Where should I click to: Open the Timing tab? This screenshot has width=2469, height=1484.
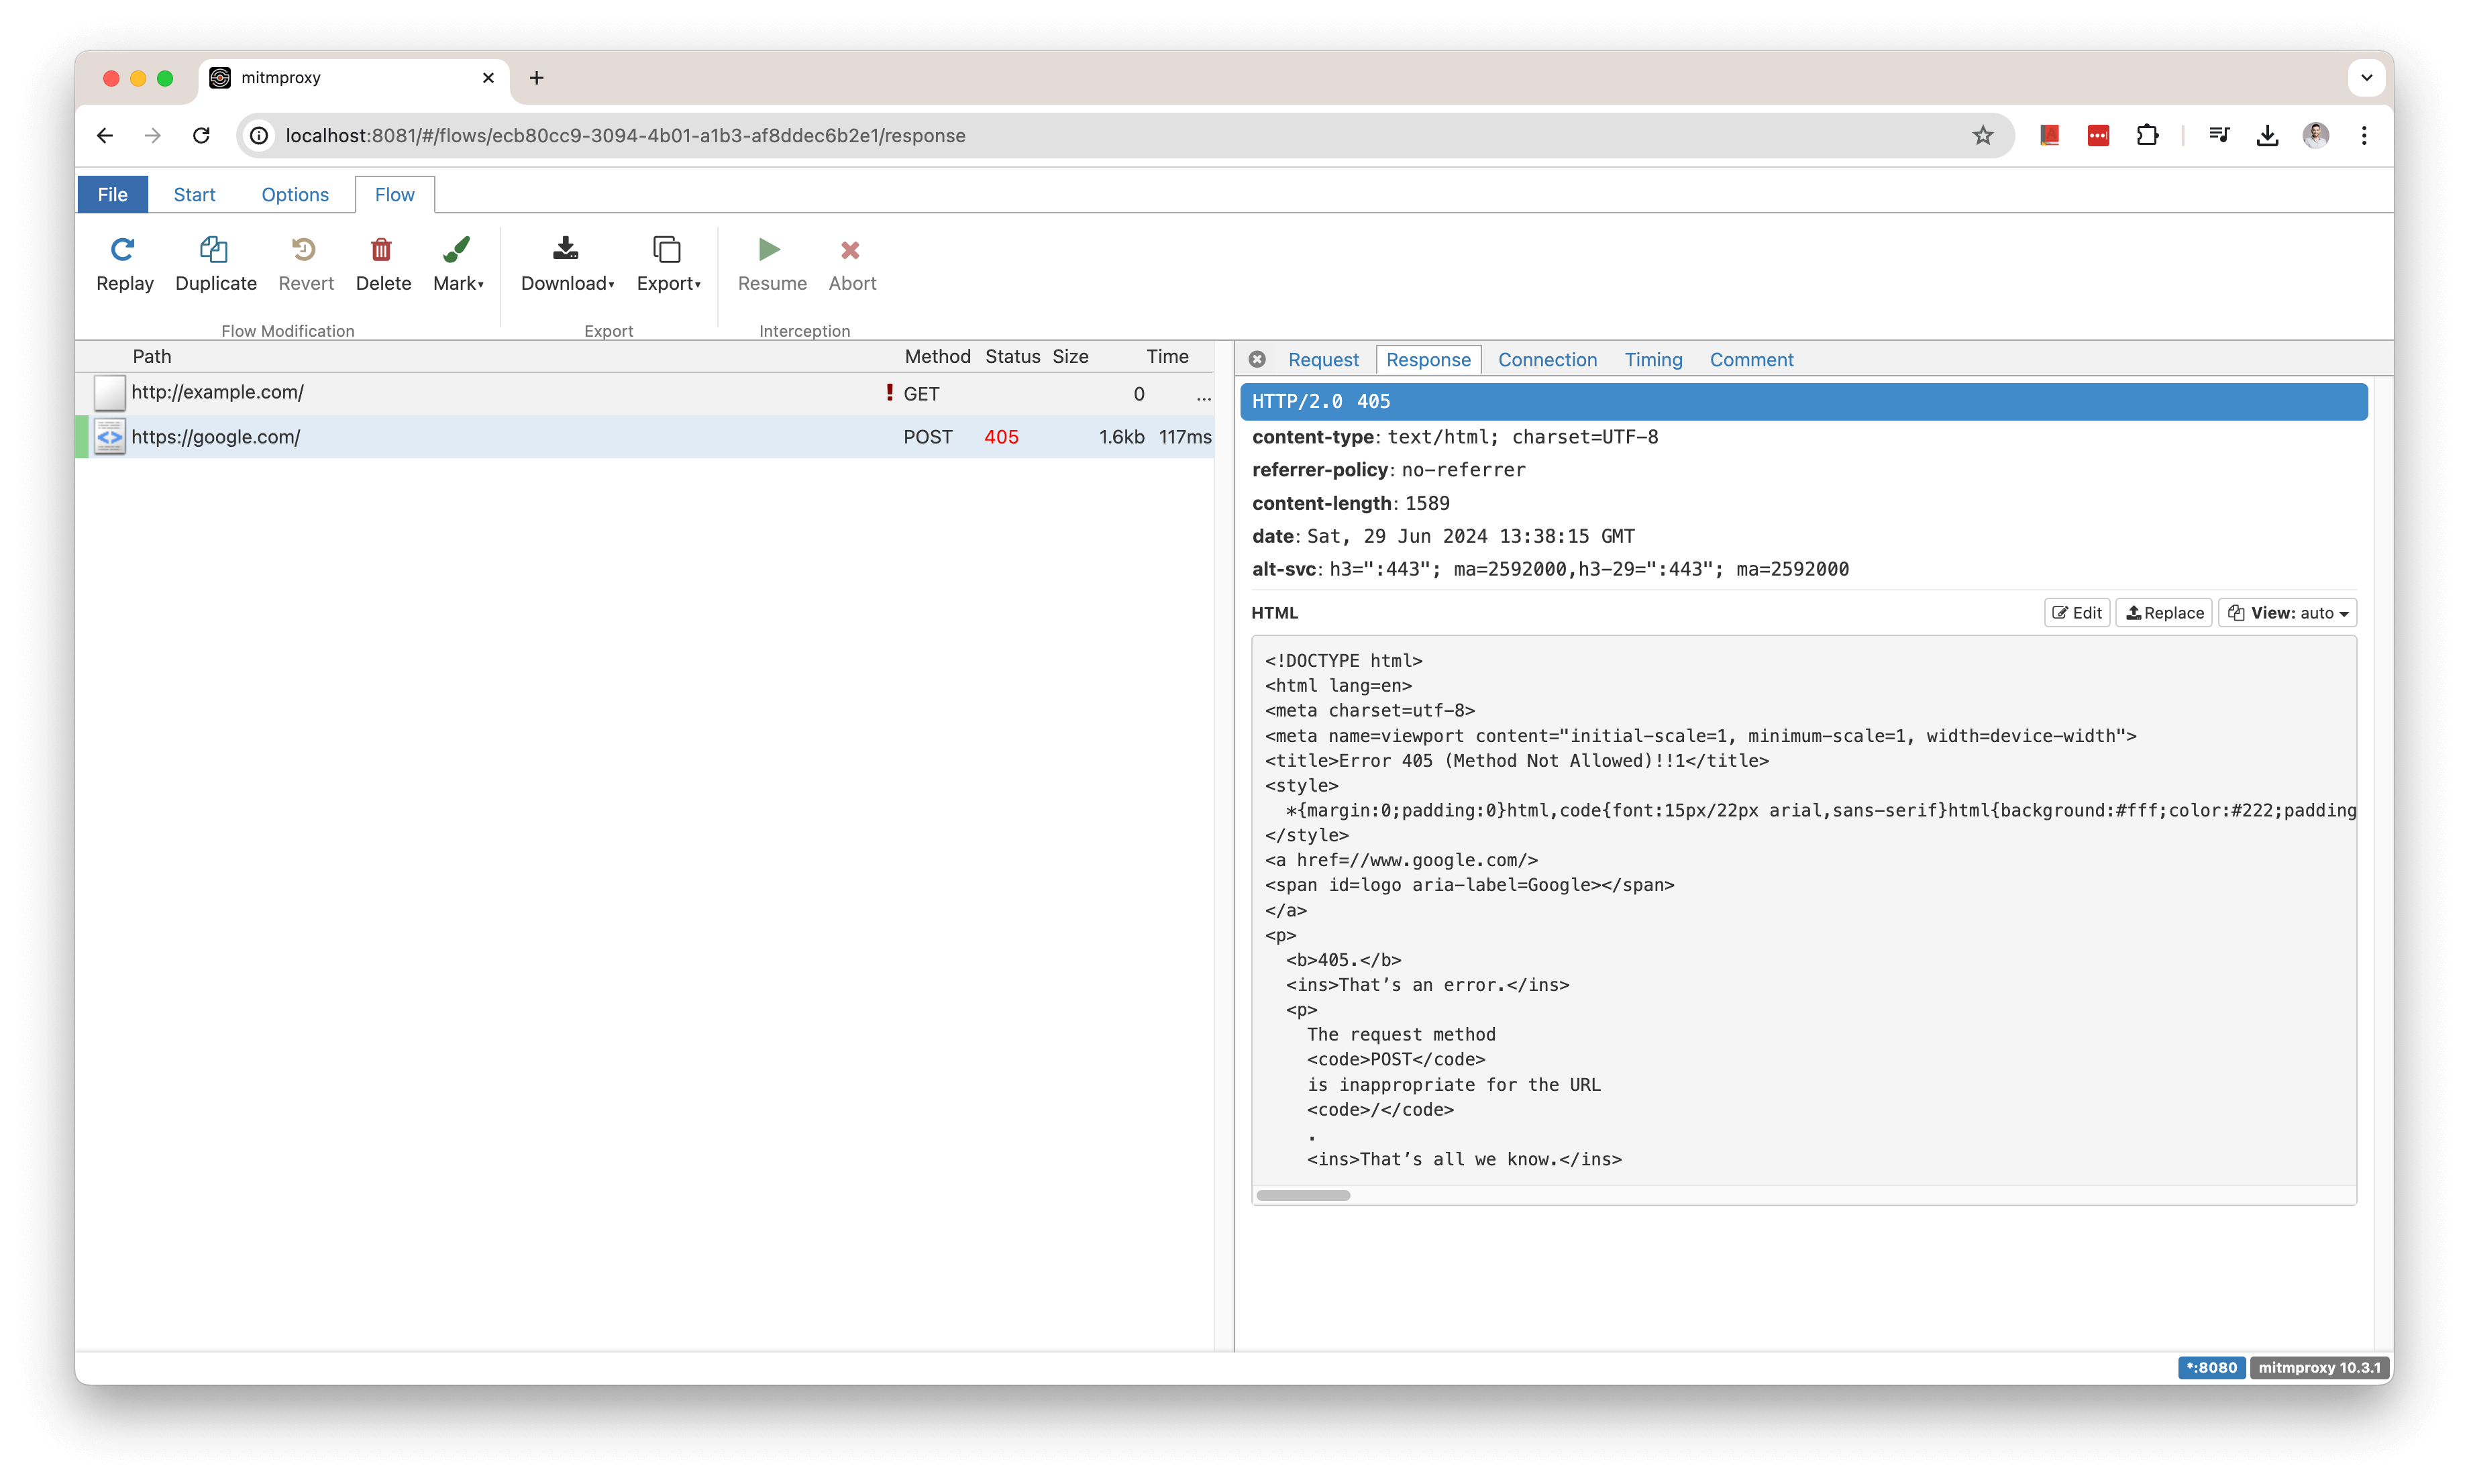1653,360
